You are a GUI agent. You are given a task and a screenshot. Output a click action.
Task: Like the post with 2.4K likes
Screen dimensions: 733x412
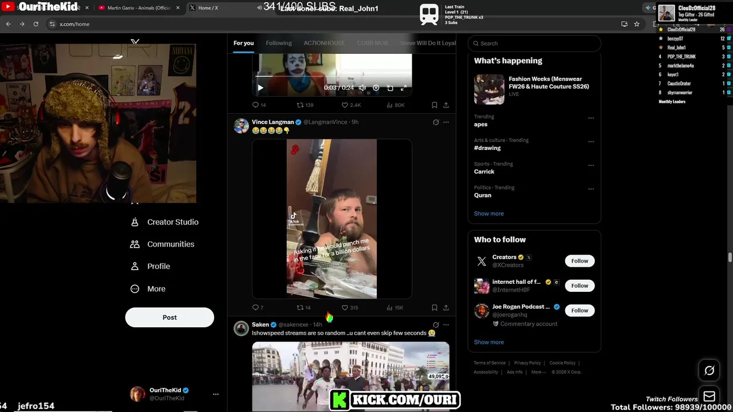click(x=351, y=105)
